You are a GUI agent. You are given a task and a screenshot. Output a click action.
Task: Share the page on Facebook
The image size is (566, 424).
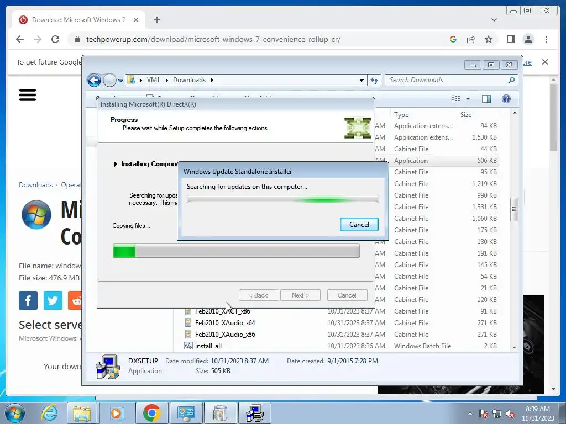coord(28,300)
